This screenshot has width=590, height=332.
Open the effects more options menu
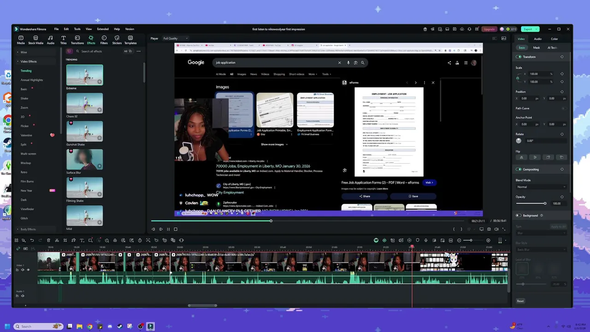tap(138, 51)
